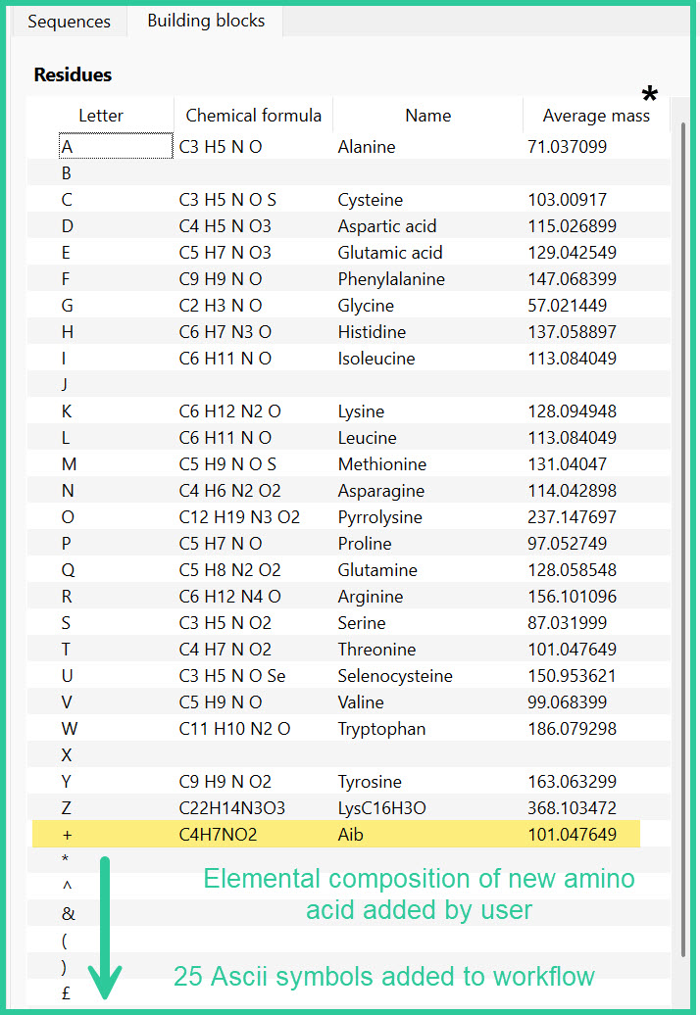Click the Proline name cell

365,544
